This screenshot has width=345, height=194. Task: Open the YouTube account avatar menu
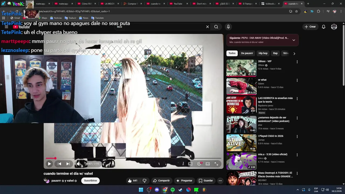click(x=334, y=27)
